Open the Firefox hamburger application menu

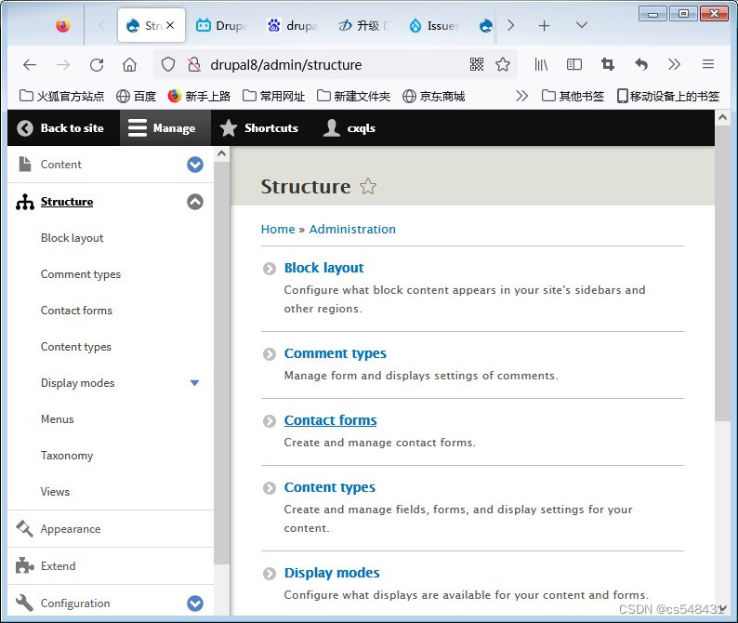click(x=708, y=64)
